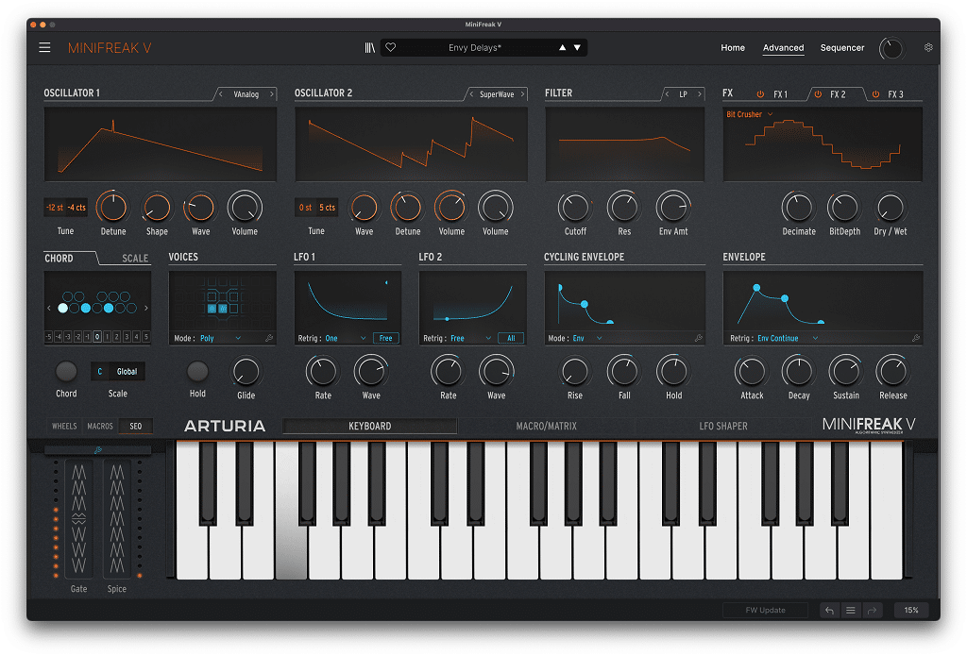
Task: Toggle FX 2 power button
Action: pyautogui.click(x=818, y=94)
